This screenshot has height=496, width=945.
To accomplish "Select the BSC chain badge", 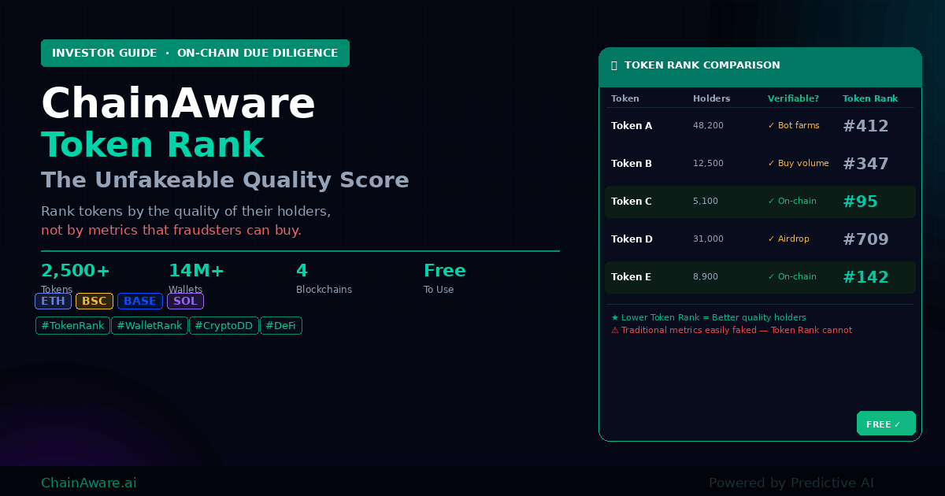I will tap(94, 301).
